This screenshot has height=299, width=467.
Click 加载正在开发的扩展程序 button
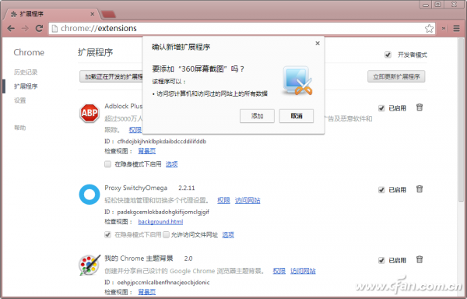coord(111,76)
